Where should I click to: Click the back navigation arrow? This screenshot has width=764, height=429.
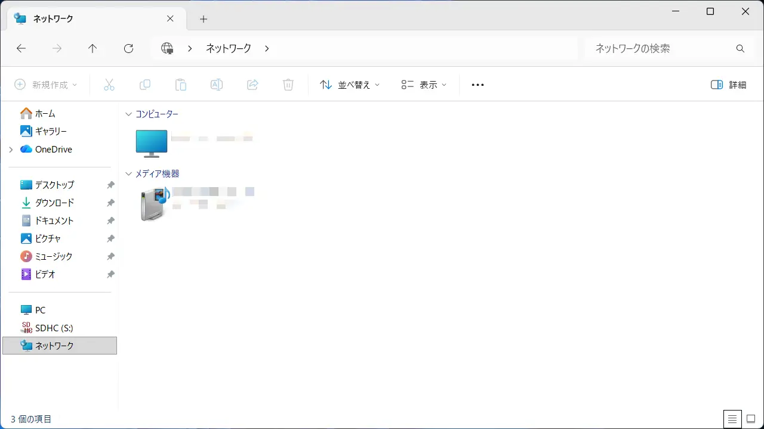21,49
